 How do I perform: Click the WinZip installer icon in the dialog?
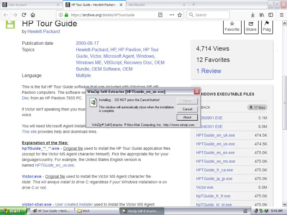(x=93, y=102)
